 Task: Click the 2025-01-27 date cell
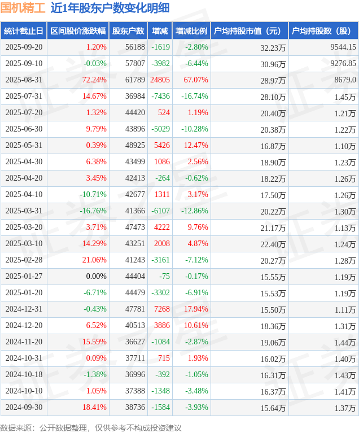coord(24,277)
